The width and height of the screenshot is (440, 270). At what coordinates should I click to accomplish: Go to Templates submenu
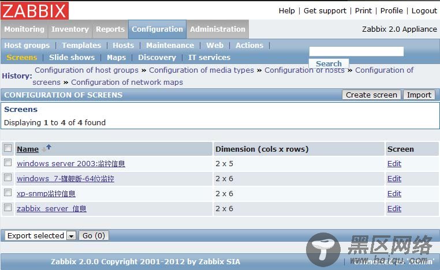click(81, 46)
